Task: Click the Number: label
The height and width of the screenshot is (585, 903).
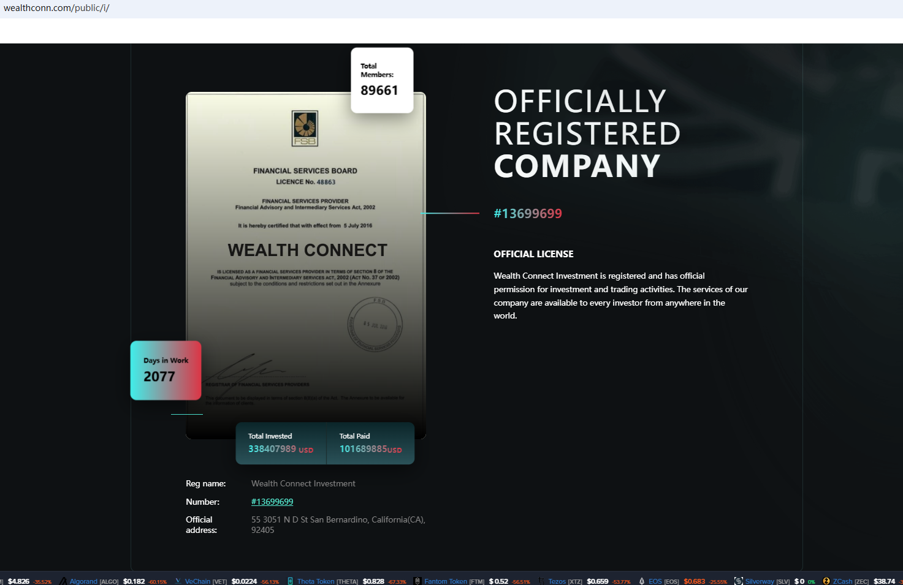Action: (203, 502)
